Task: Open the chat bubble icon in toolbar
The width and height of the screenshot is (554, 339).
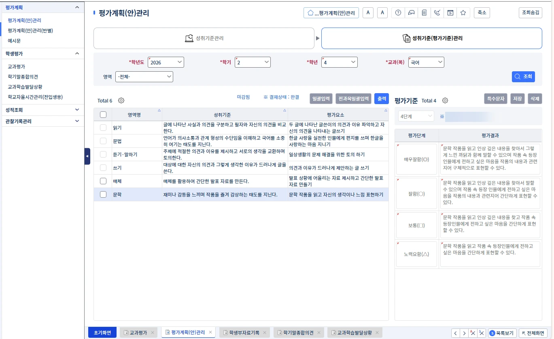Action: [411, 13]
